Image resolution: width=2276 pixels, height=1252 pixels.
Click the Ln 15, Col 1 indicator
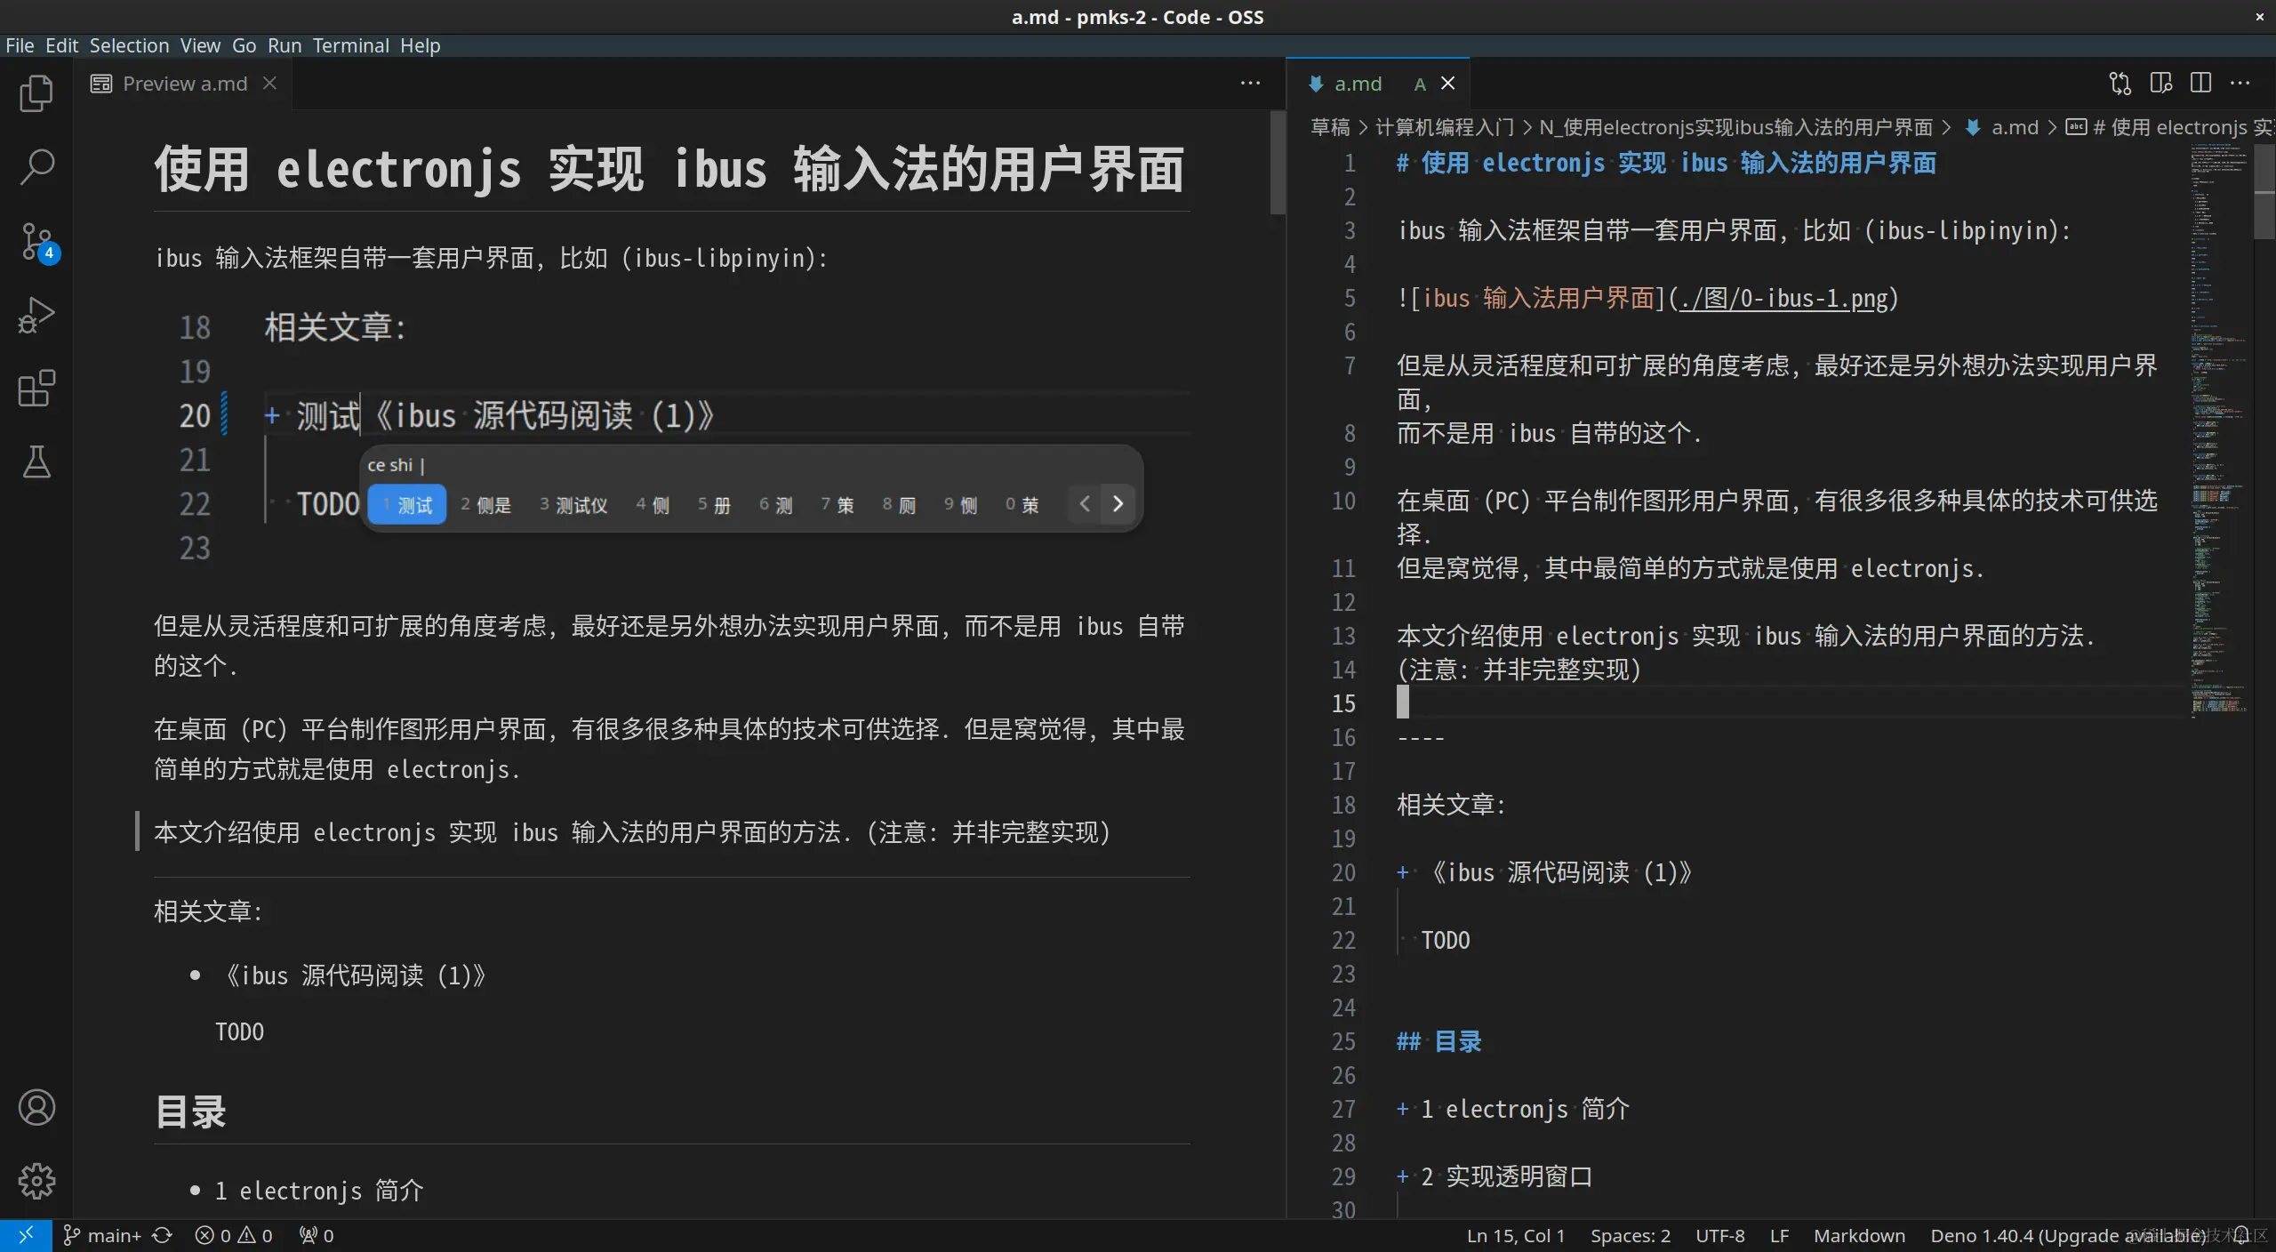(x=1515, y=1235)
